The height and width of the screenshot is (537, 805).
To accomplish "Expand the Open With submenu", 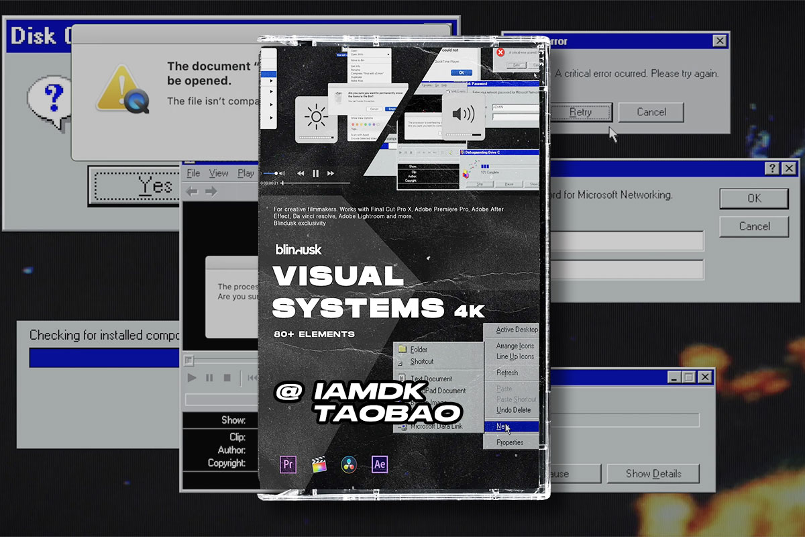I will [x=359, y=54].
